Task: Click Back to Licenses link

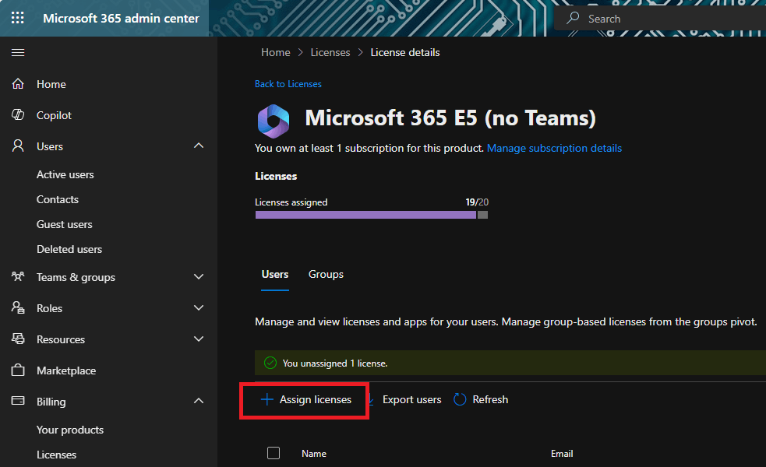Action: (x=288, y=84)
